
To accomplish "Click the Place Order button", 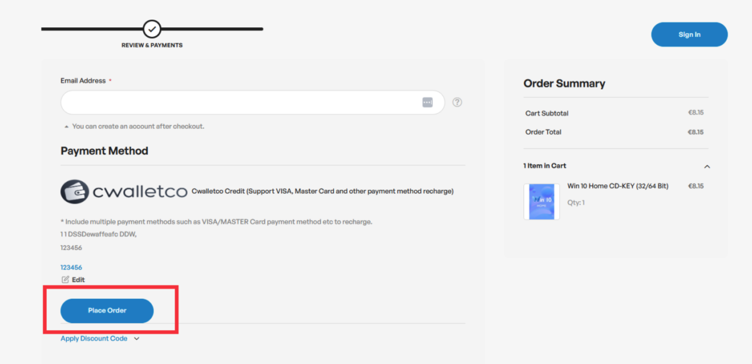I will (x=107, y=311).
